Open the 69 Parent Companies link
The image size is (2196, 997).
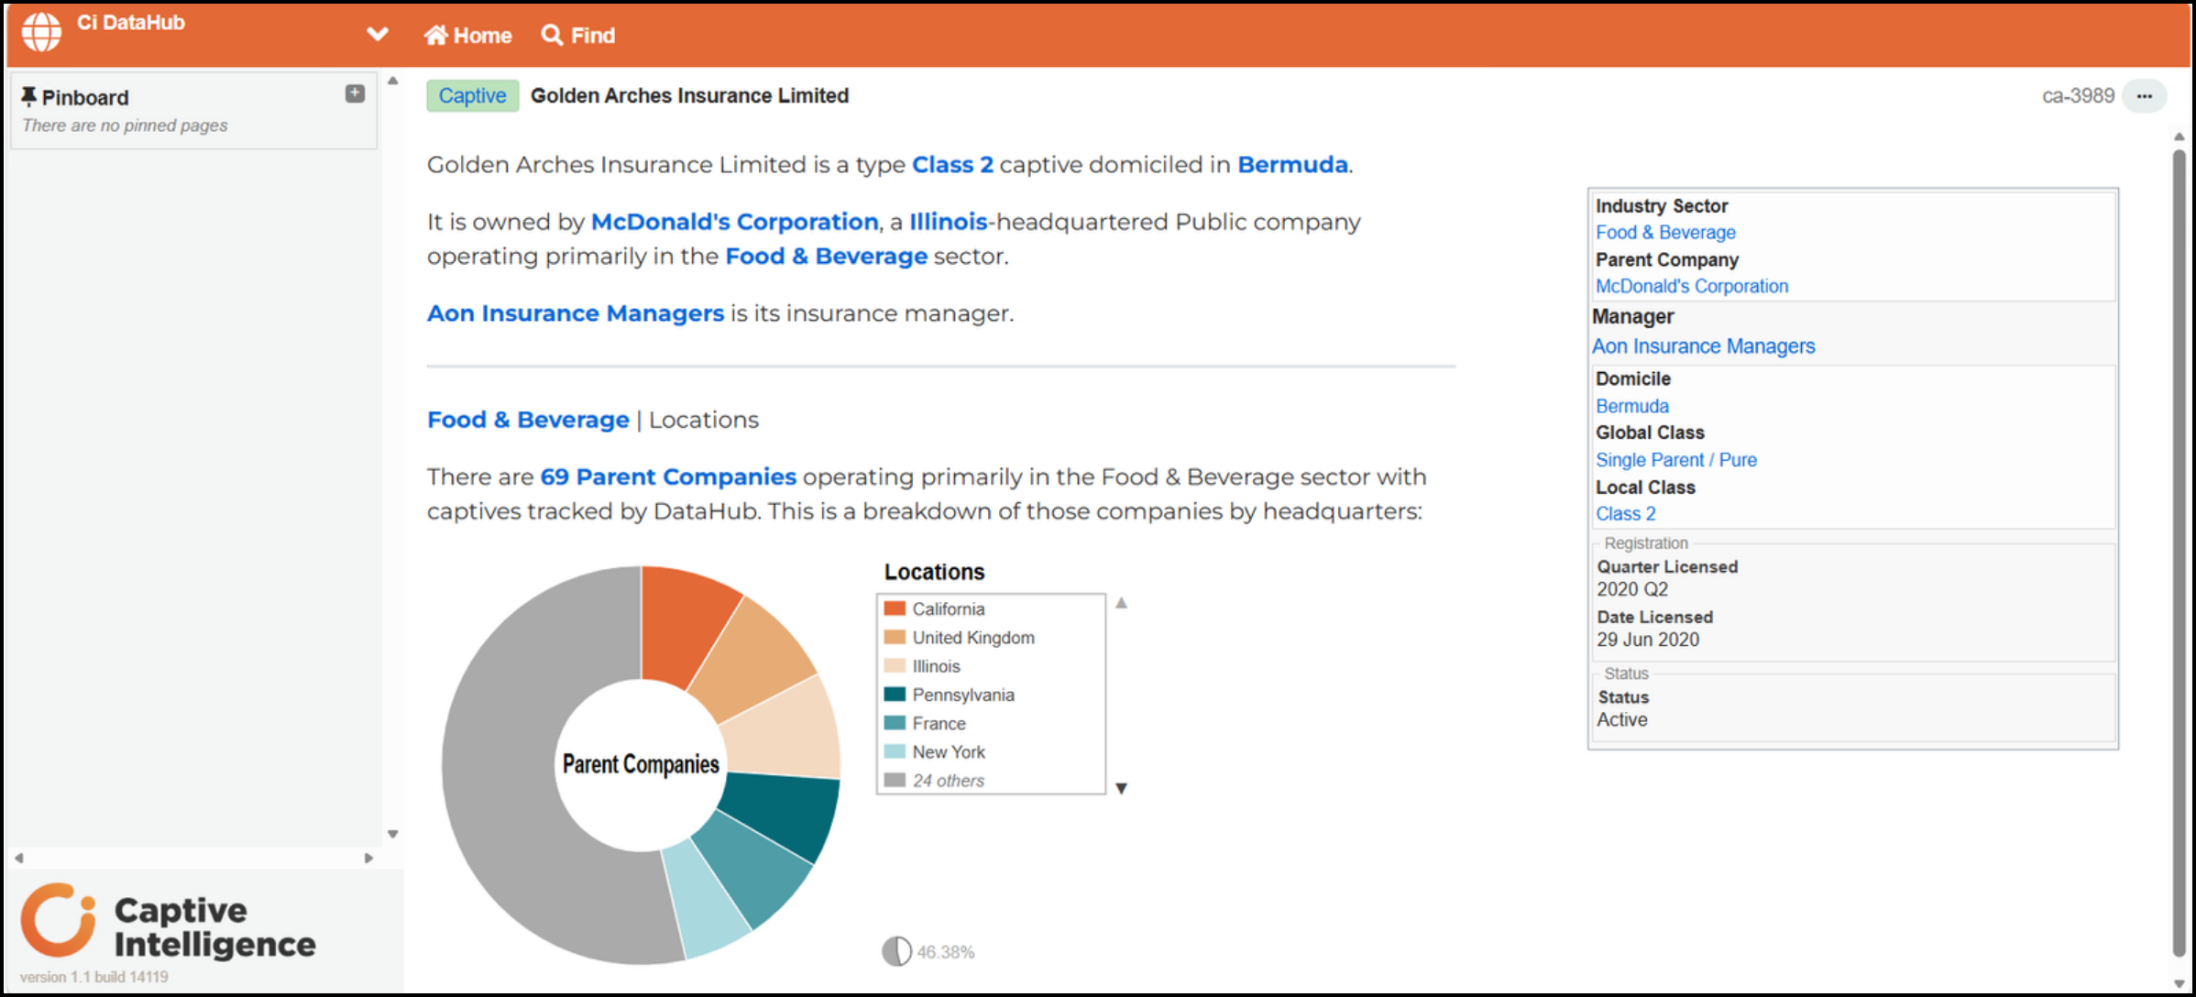668,477
